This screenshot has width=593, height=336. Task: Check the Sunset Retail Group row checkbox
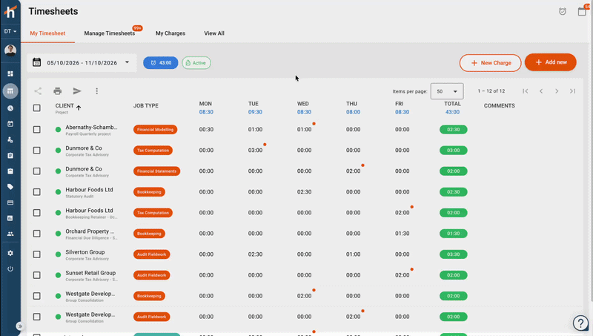tap(36, 275)
